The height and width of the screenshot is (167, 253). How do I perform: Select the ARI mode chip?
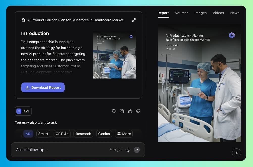point(28,134)
